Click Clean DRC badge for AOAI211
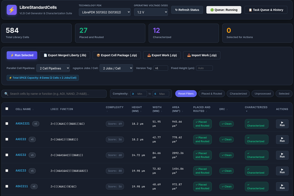Screen dimensions: 294x196 (x=226, y=186)
